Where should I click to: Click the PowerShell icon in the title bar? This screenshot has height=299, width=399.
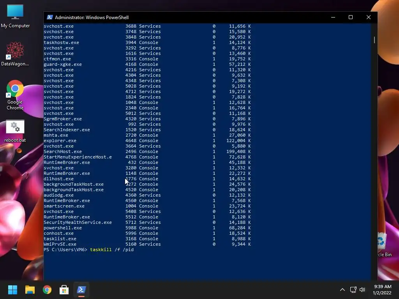pos(50,17)
